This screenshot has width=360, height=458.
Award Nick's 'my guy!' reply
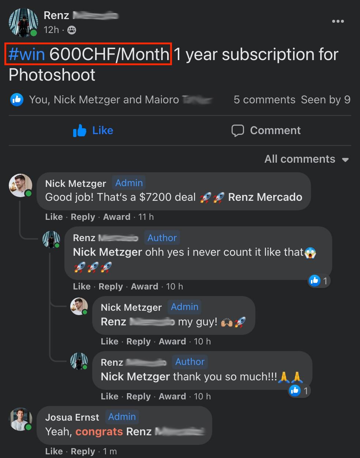[x=172, y=341]
